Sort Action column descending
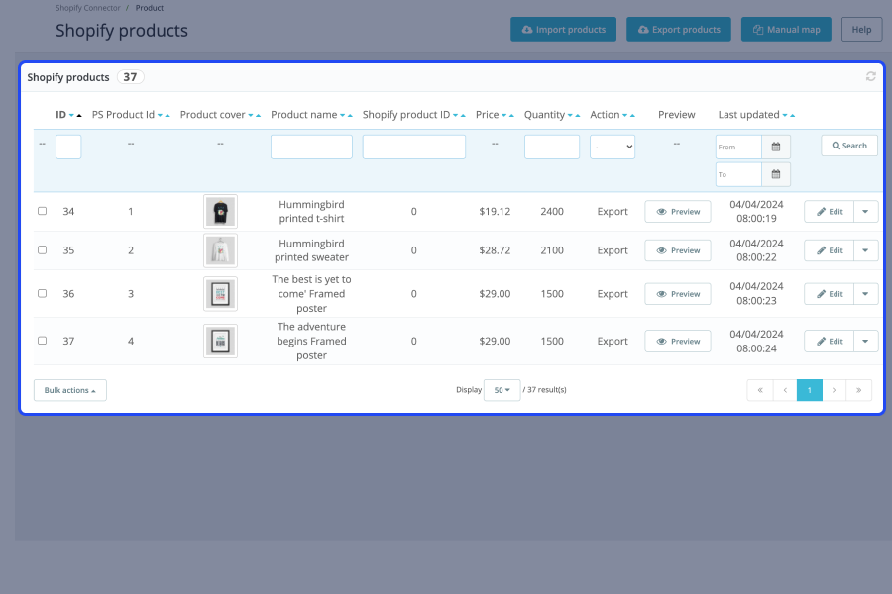The width and height of the screenshot is (892, 594). click(624, 116)
